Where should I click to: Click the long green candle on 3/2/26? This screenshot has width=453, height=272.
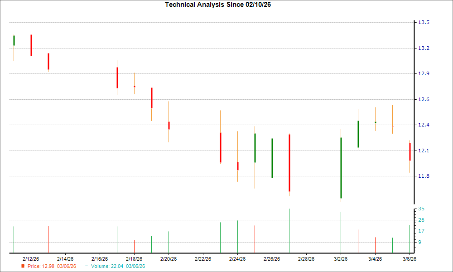pos(341,168)
